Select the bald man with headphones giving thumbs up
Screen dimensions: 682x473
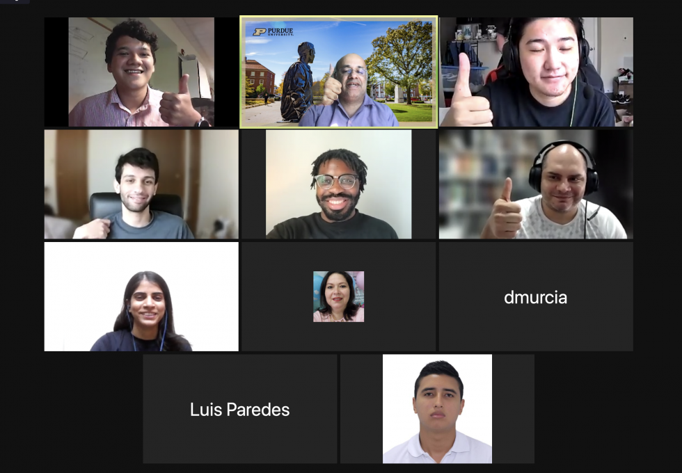(536, 184)
